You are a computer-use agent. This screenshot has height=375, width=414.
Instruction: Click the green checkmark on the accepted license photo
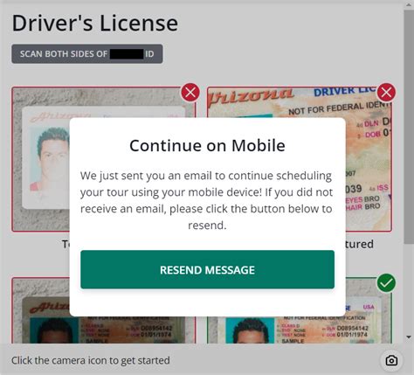[x=386, y=283]
